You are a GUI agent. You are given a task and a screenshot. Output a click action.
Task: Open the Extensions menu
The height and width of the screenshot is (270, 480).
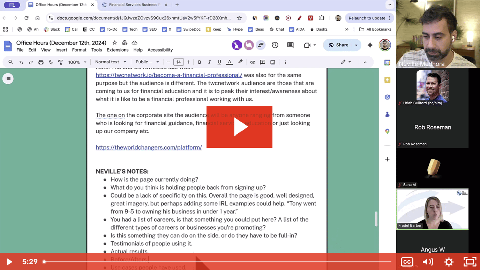click(118, 50)
